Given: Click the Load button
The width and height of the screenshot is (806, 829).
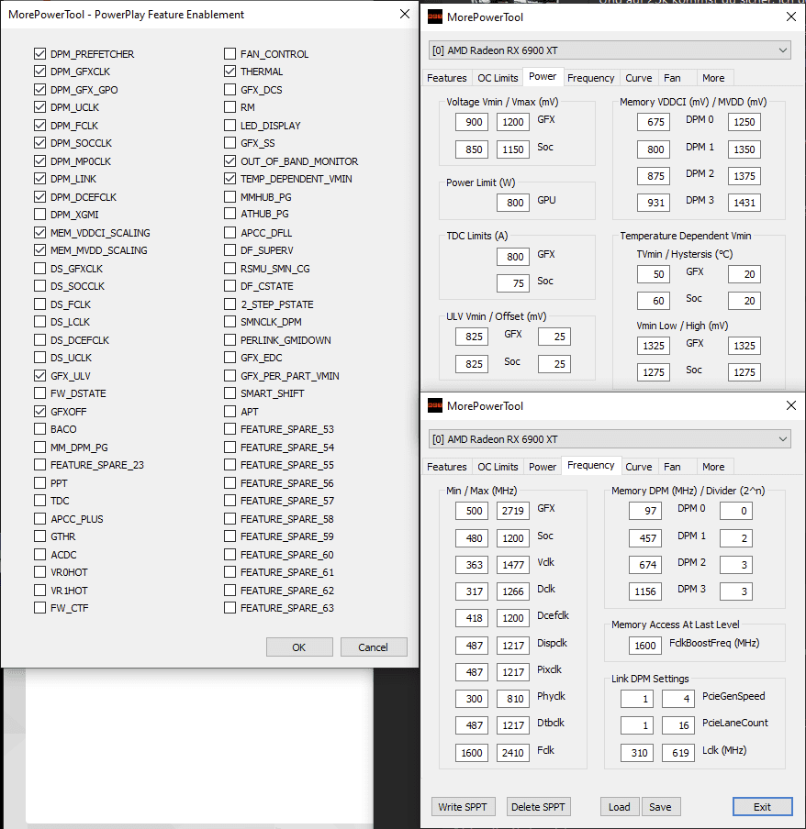Looking at the screenshot, I should coord(619,806).
